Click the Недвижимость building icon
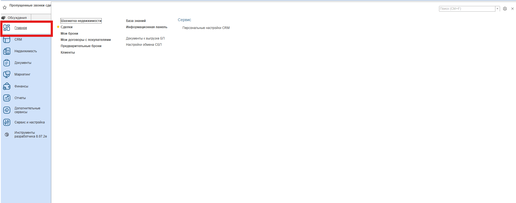This screenshot has height=203, width=516. pos(7,51)
